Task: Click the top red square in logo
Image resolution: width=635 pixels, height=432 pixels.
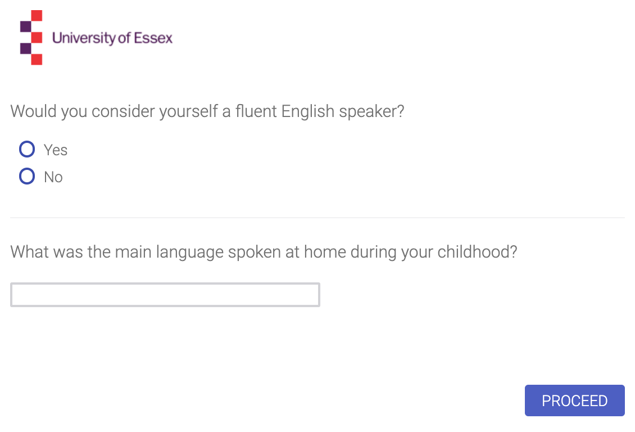Action: point(37,16)
